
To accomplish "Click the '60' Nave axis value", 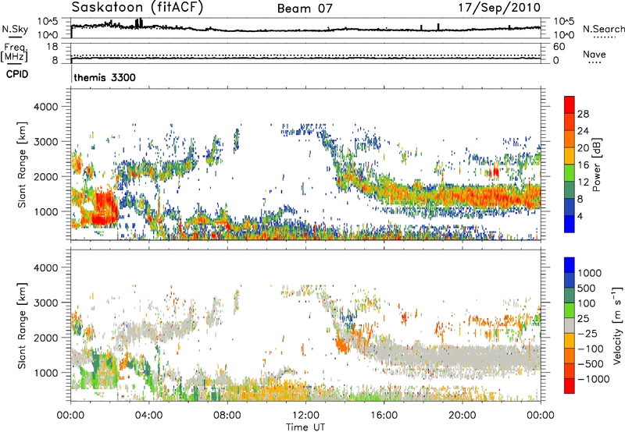I will (559, 46).
